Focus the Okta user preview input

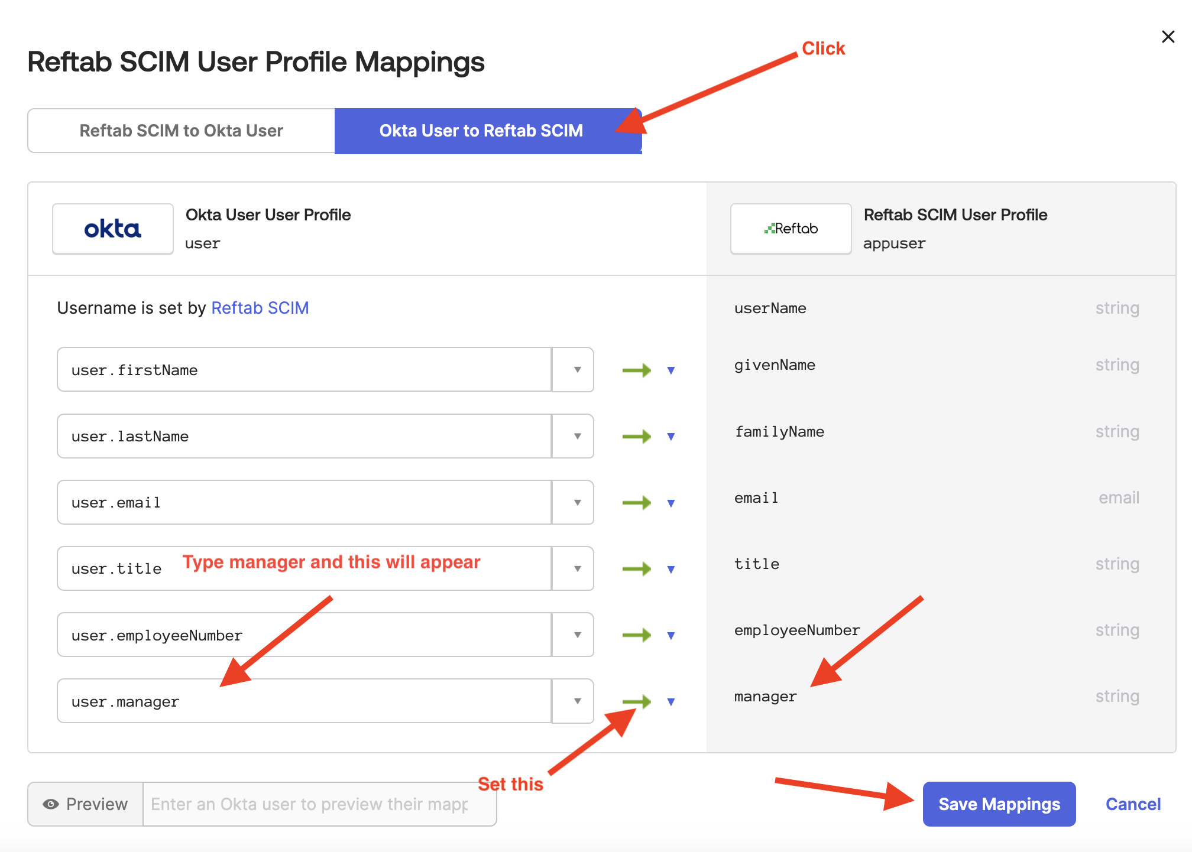[x=319, y=804]
